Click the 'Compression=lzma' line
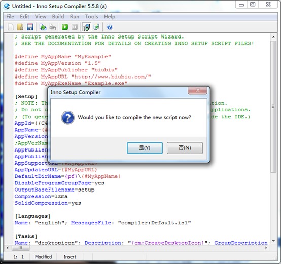The height and width of the screenshot is (264, 281). [x=41, y=196]
